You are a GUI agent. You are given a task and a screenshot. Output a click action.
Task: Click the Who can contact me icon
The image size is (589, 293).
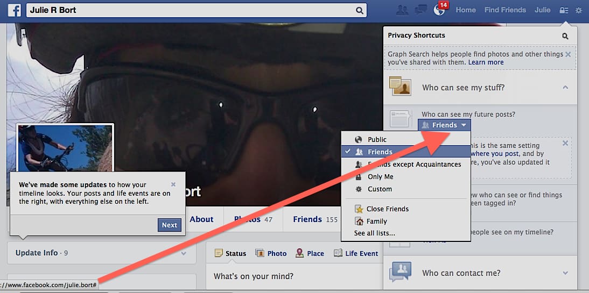pos(400,271)
